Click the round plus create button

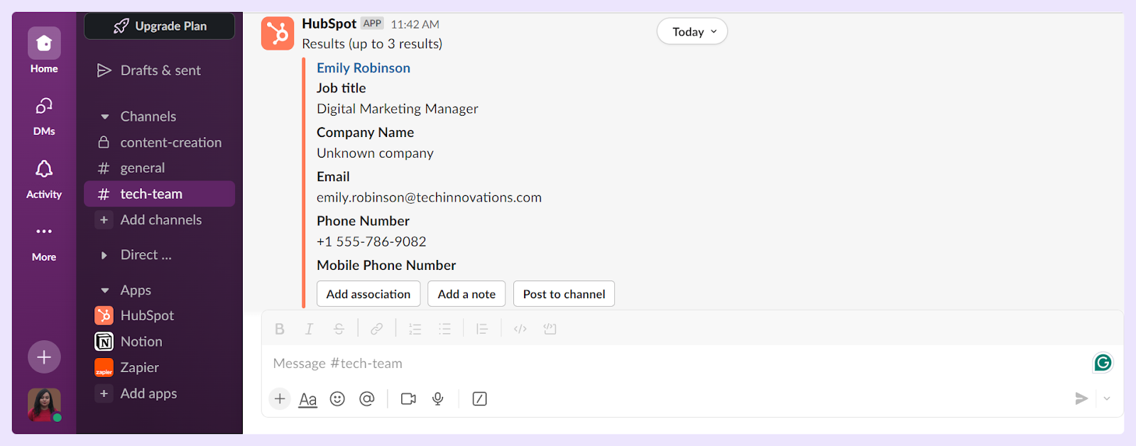point(44,357)
